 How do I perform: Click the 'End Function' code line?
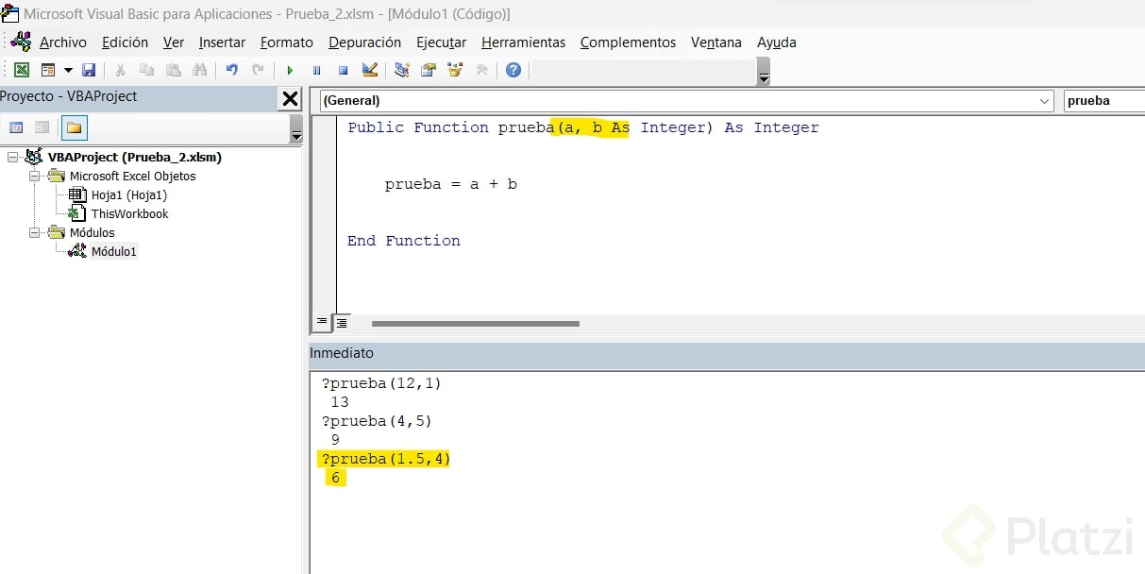pyautogui.click(x=404, y=241)
